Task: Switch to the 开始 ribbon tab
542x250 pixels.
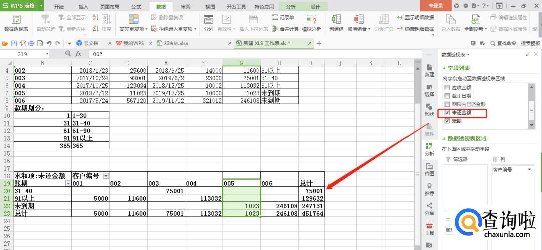Action: [x=59, y=7]
